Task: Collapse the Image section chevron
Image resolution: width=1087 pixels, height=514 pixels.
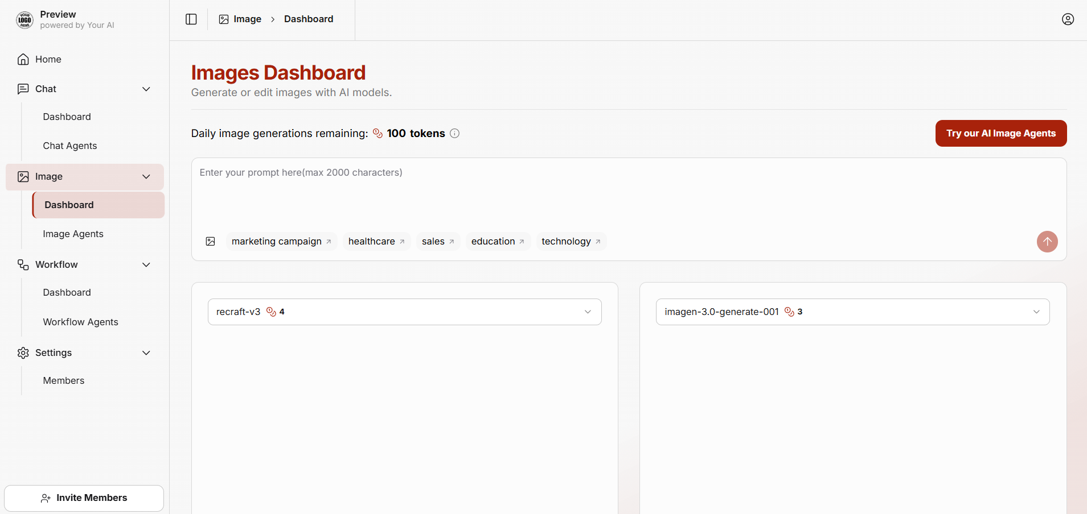Action: pos(146,177)
